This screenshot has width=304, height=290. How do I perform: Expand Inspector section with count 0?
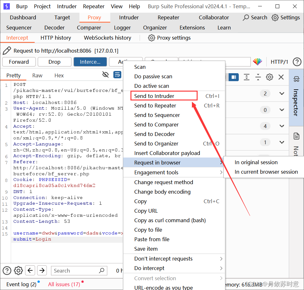pos(282,110)
